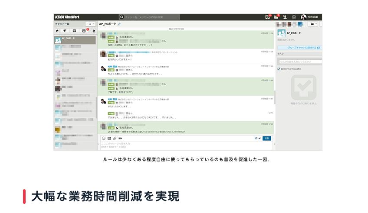Show all chats with the home filter icon
The height and width of the screenshot is (213, 368).
pyautogui.click(x=57, y=31)
